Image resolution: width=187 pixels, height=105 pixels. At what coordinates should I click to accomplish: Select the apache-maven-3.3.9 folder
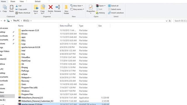64,30
